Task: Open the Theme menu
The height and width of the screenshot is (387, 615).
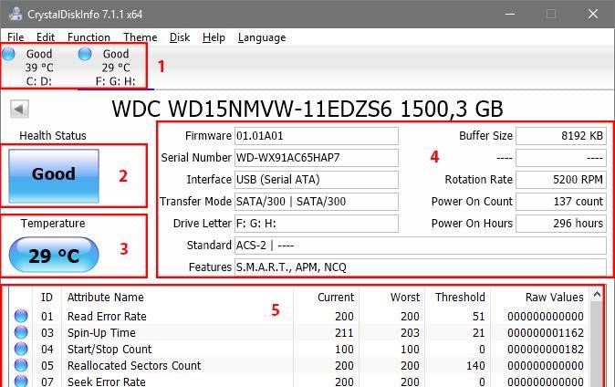Action: 140,37
